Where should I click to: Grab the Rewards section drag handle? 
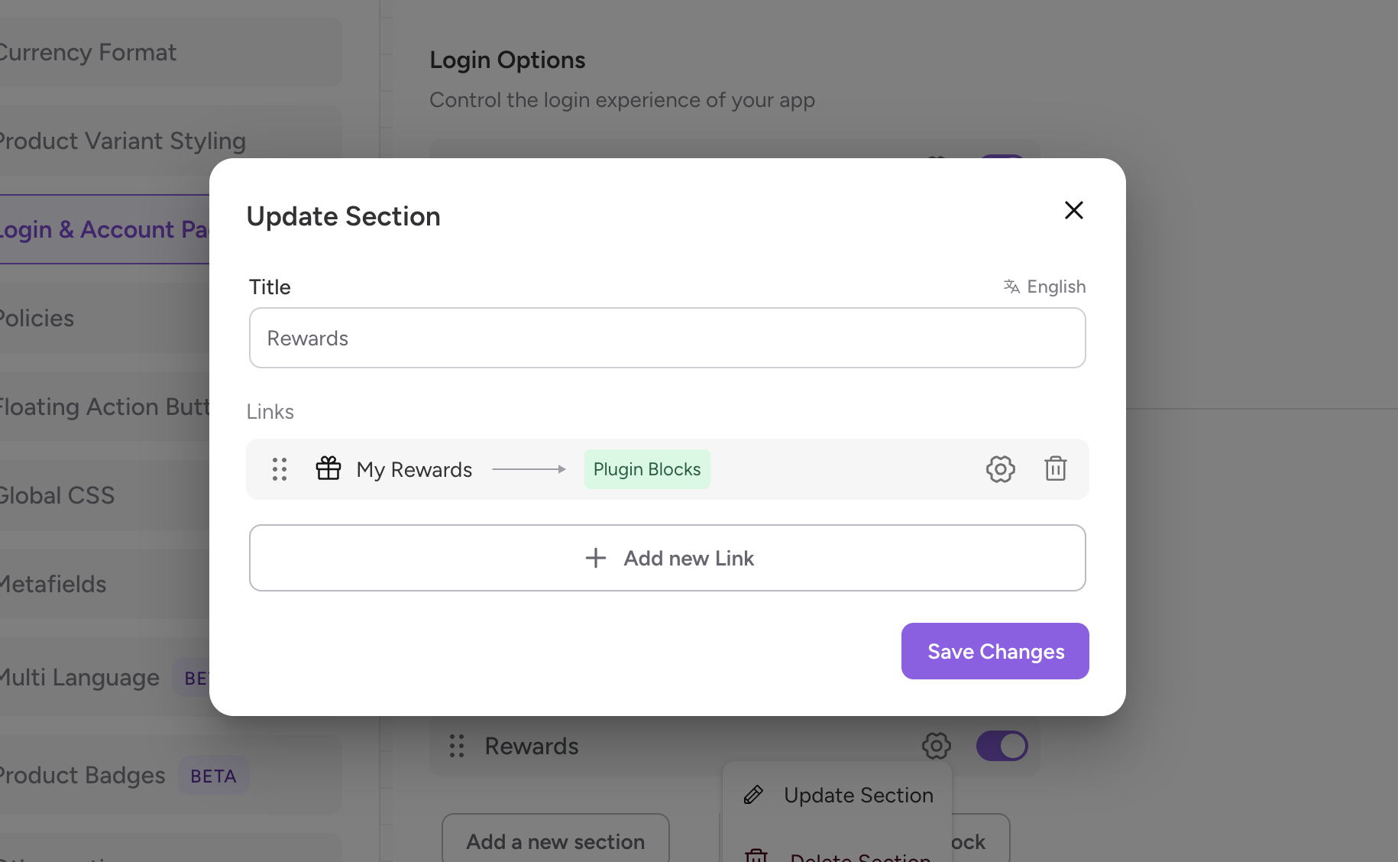point(457,746)
